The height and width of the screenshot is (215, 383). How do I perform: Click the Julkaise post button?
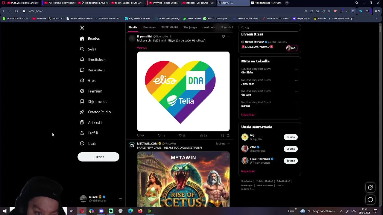(98, 157)
